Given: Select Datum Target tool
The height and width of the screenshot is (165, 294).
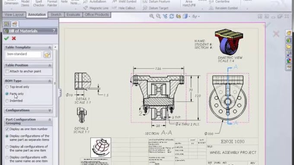Looking at the screenshot, I should tap(156, 8).
